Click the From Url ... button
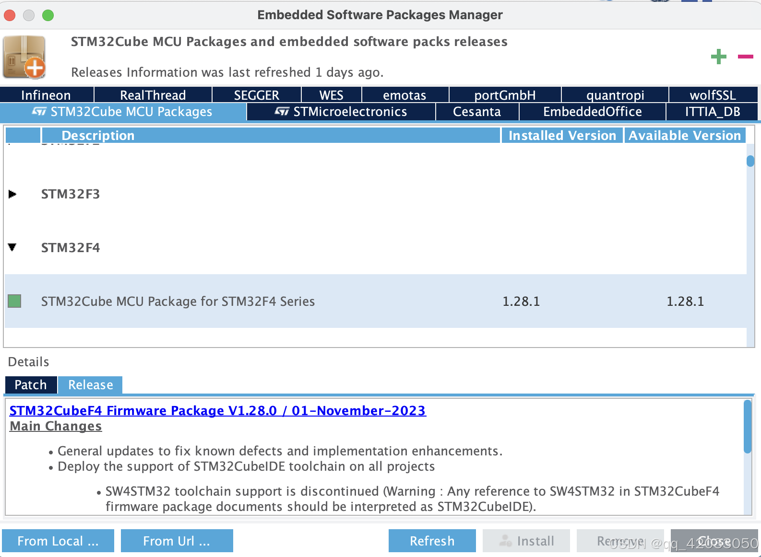The image size is (761, 557). tap(177, 541)
